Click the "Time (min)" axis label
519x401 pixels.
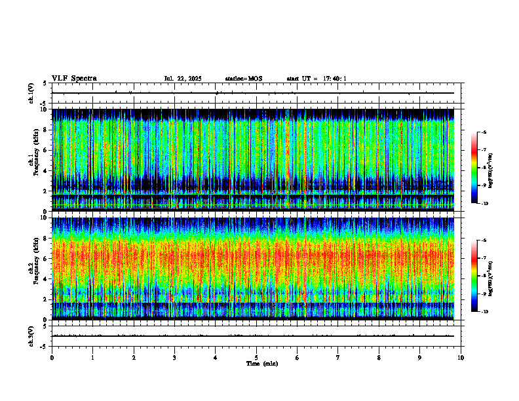262,364
